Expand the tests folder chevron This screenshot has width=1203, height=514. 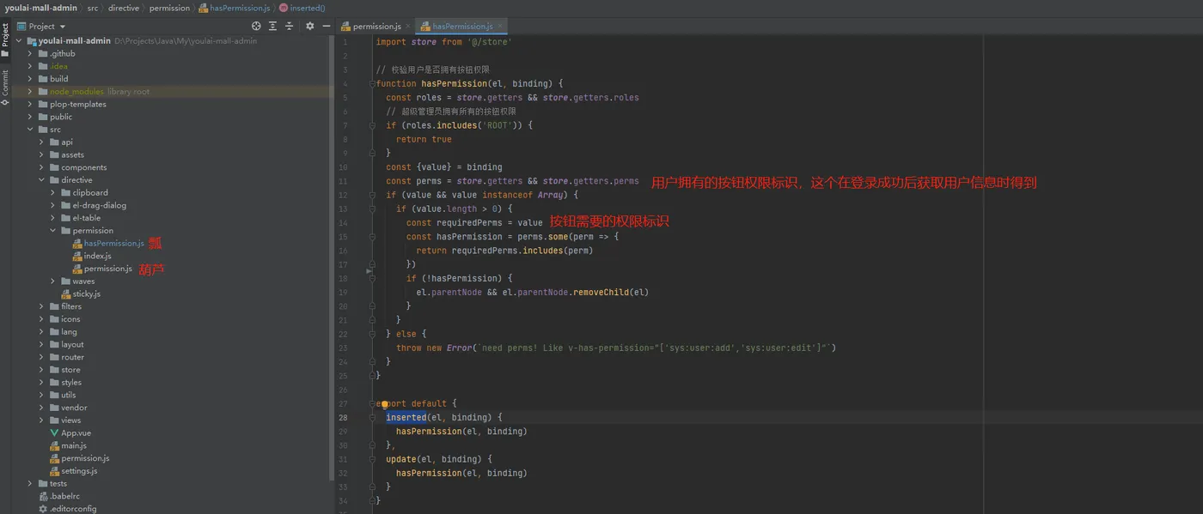click(x=30, y=484)
